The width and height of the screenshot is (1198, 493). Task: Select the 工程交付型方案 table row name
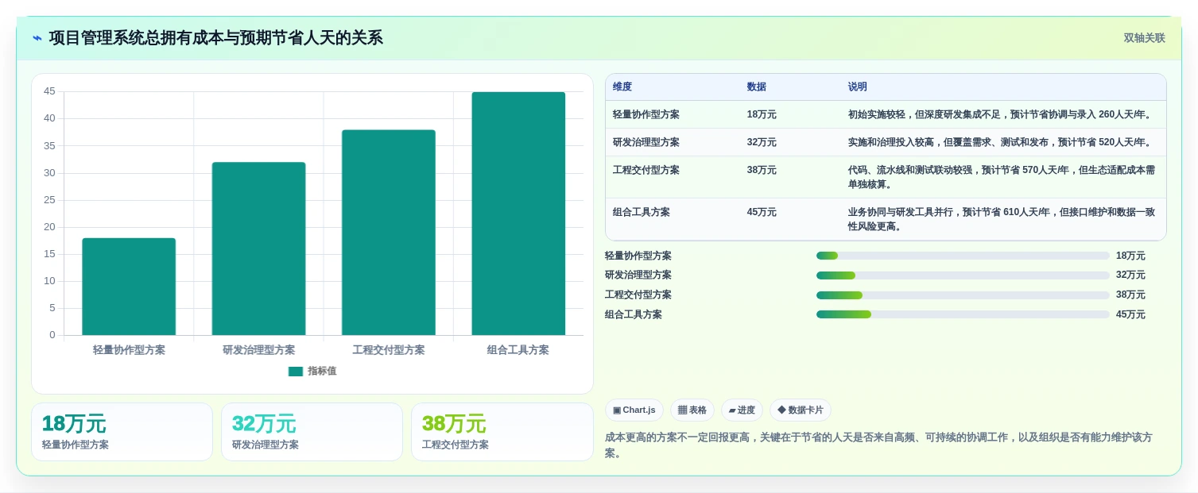(646, 171)
